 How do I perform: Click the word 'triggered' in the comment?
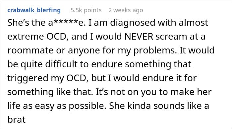tap(28, 78)
